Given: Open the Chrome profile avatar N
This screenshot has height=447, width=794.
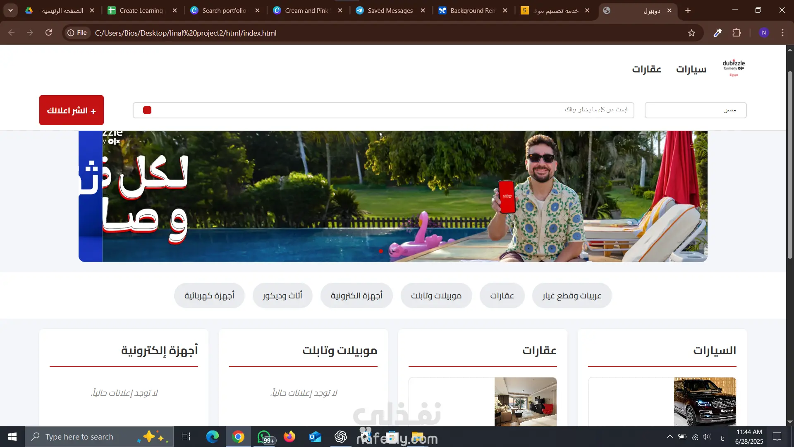Looking at the screenshot, I should pyautogui.click(x=763, y=33).
